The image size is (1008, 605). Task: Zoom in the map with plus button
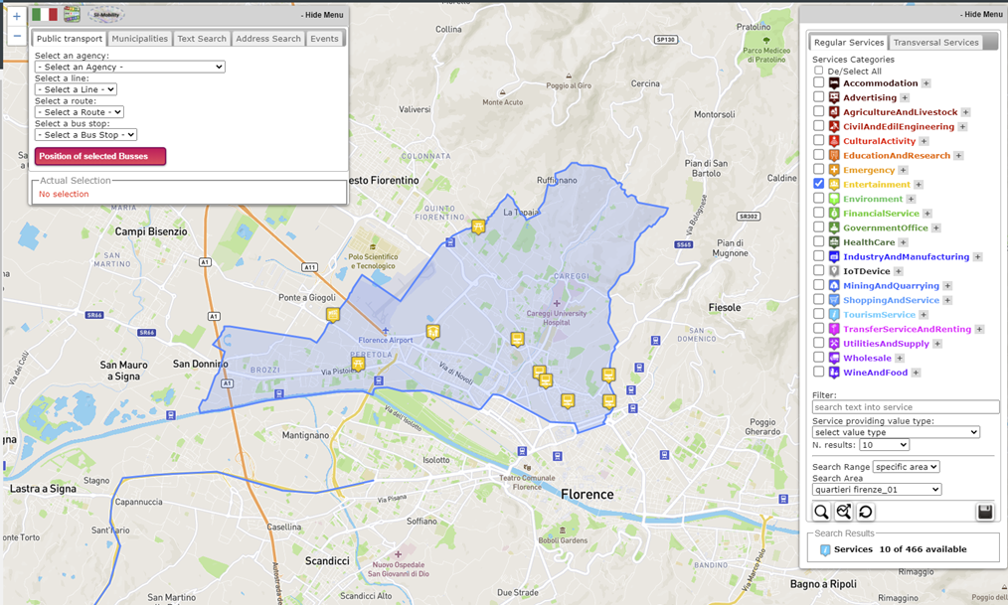coord(16,17)
